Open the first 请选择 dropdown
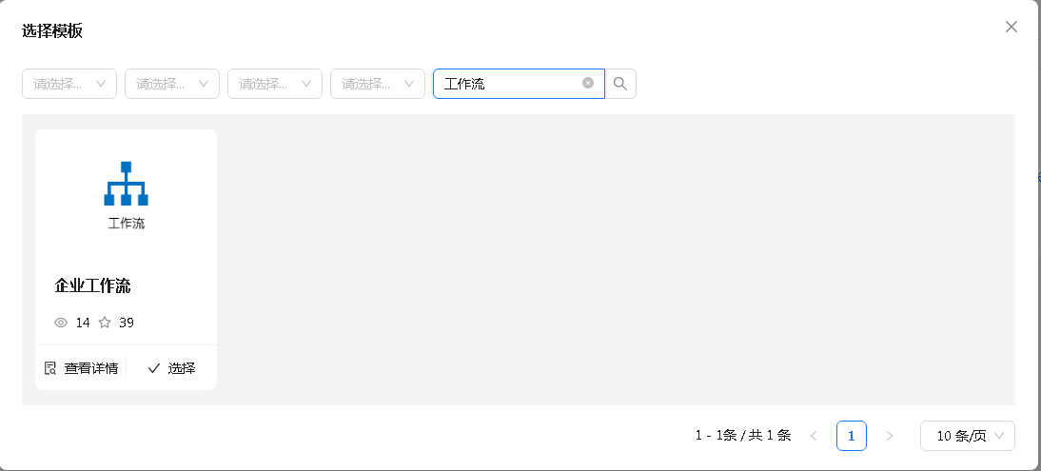Viewport: 1041px width, 471px height. tap(69, 84)
